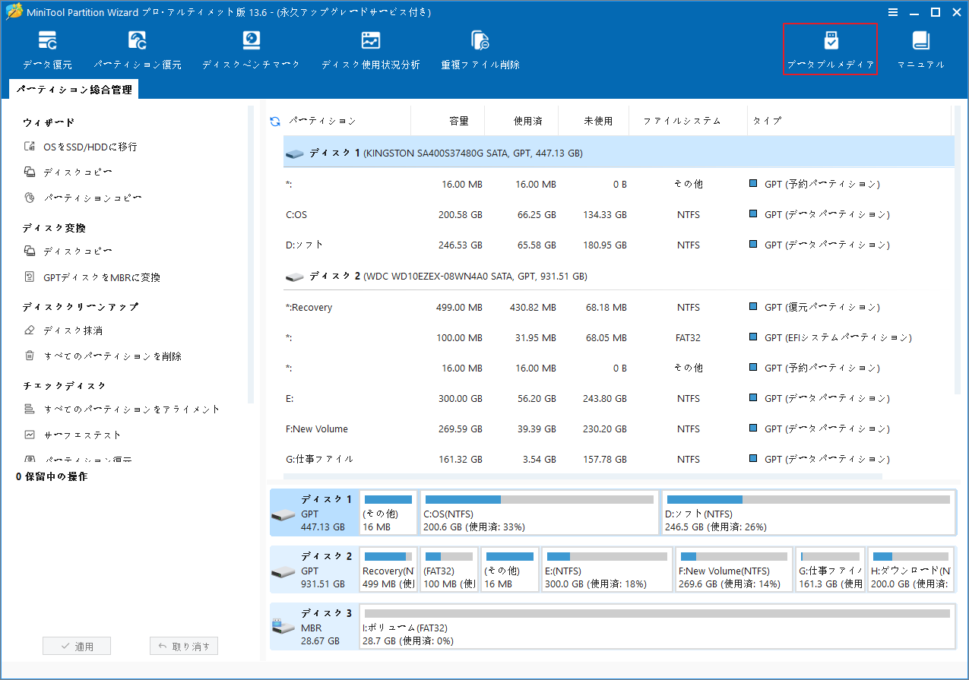The image size is (969, 680).
Task: Click ディスクコピー under ディスク変換
Action: [68, 251]
